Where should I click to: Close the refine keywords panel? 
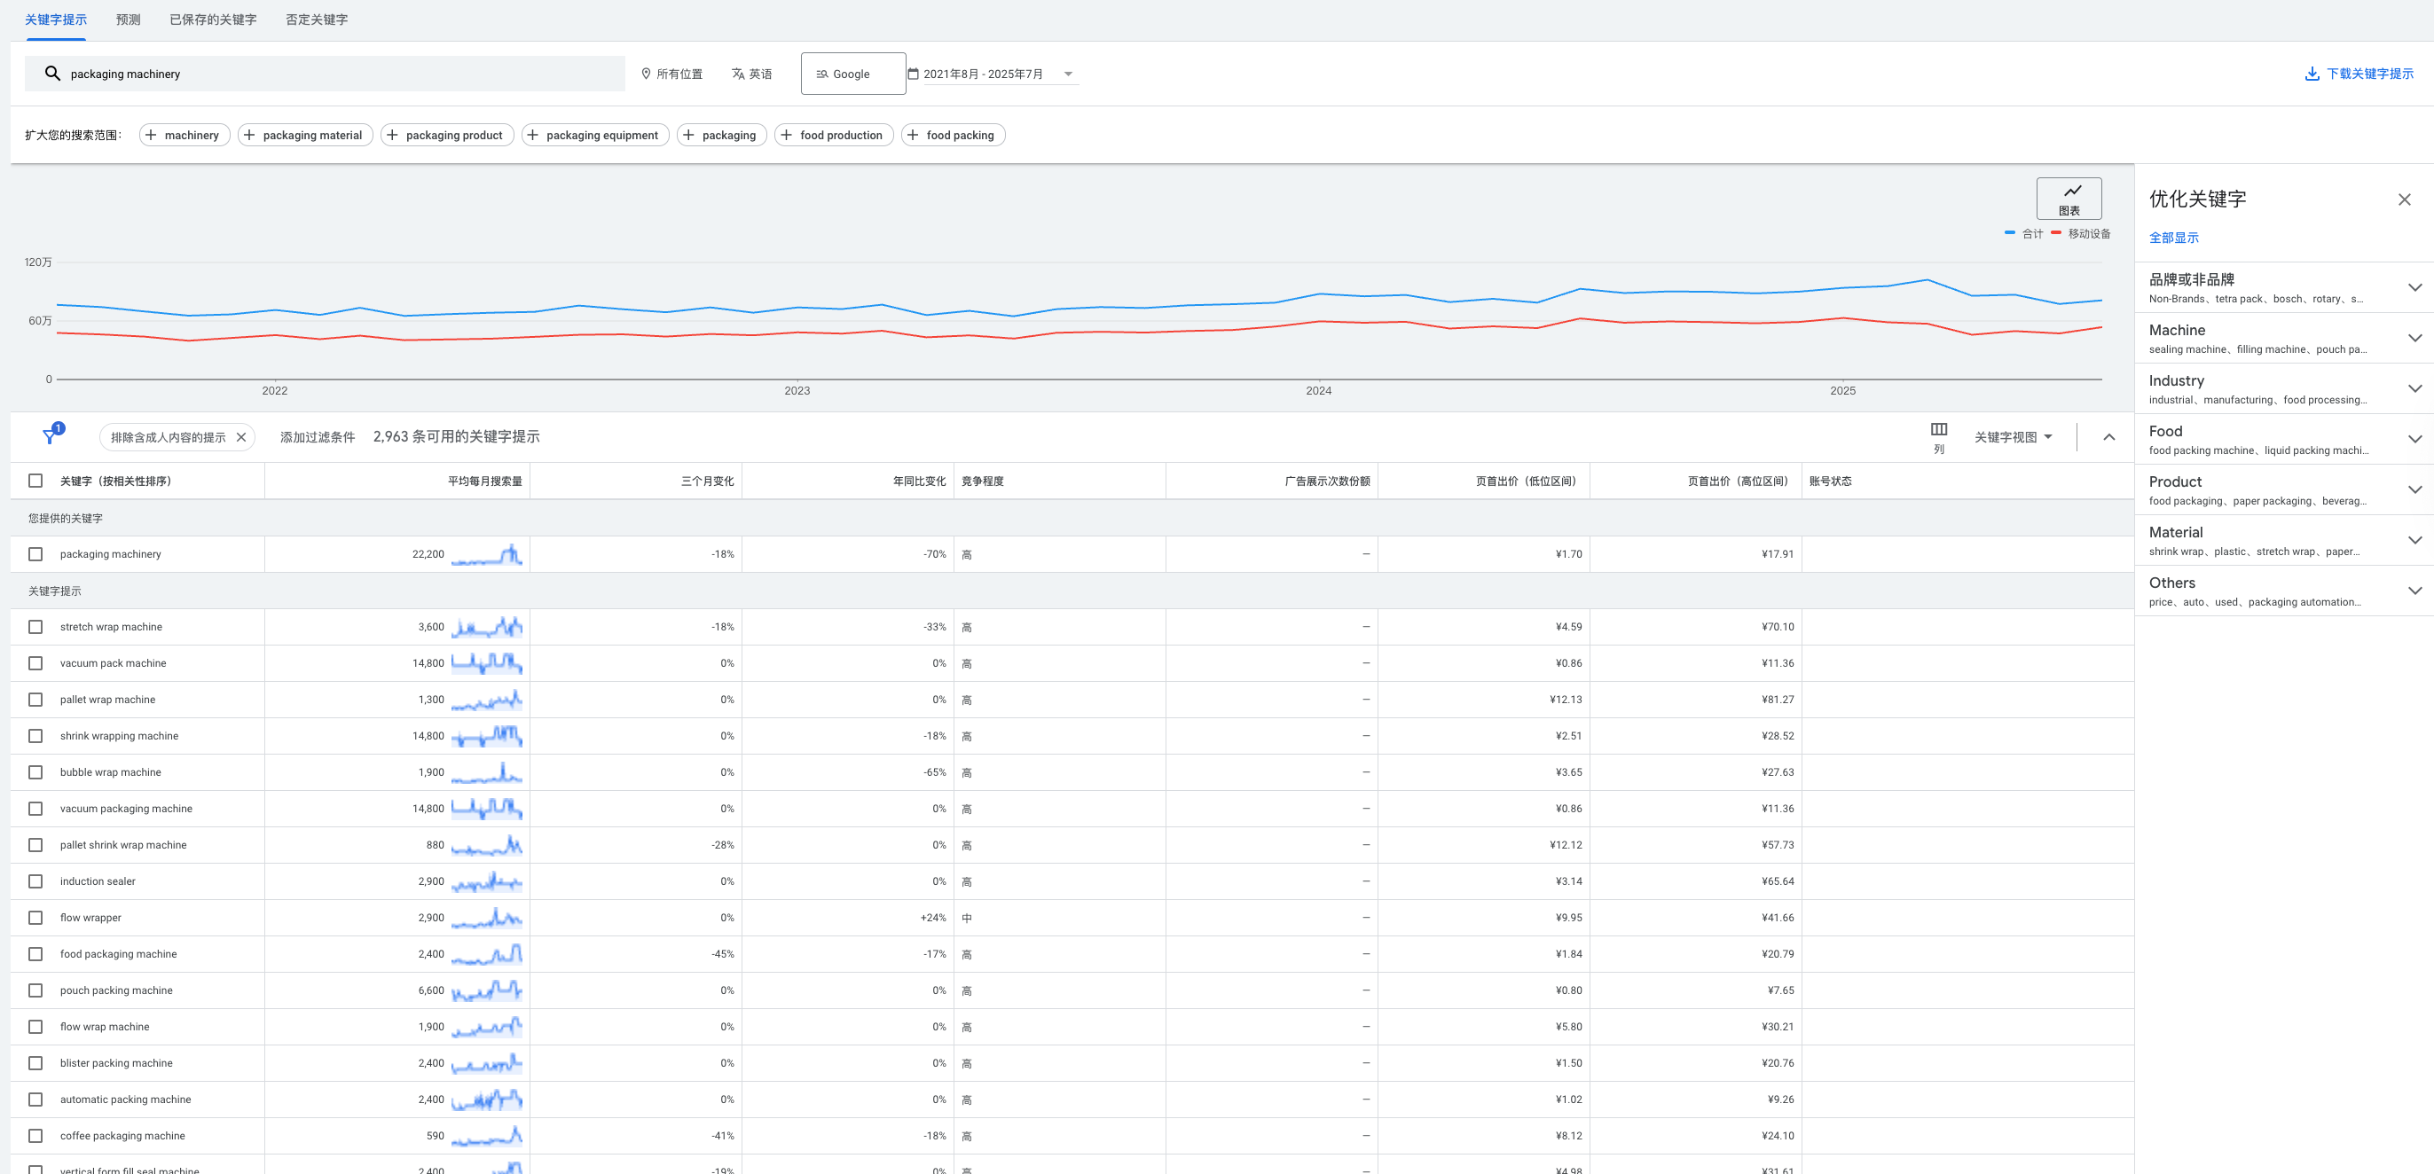pos(2404,200)
